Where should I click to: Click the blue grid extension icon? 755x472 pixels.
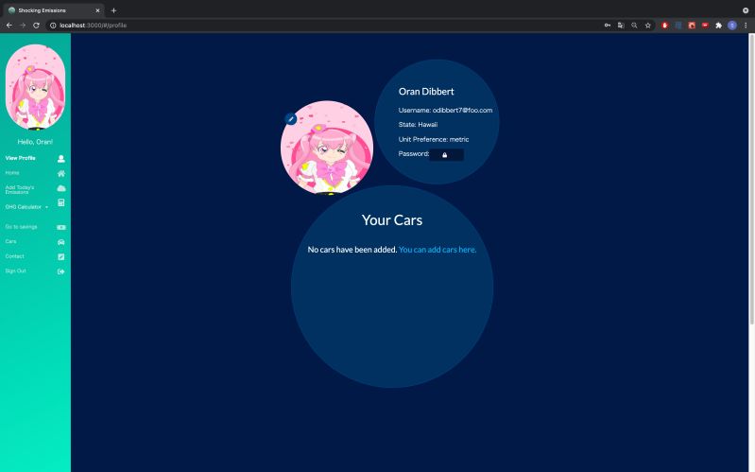point(678,26)
